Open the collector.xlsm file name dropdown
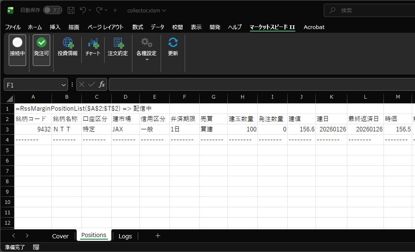 pos(146,11)
